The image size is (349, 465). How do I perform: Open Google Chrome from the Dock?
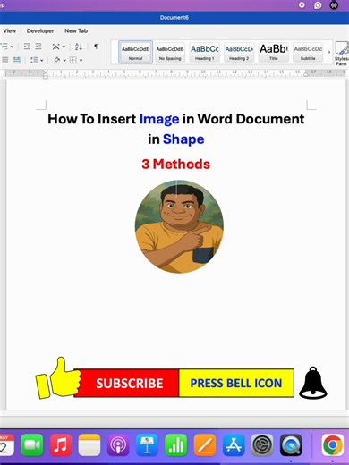[333, 445]
